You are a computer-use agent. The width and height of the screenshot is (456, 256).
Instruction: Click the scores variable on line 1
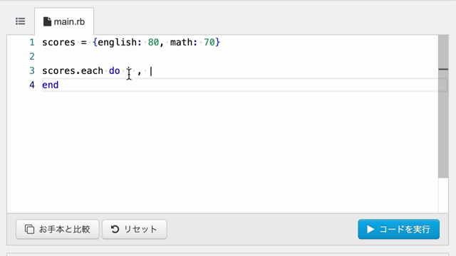pyautogui.click(x=58, y=43)
